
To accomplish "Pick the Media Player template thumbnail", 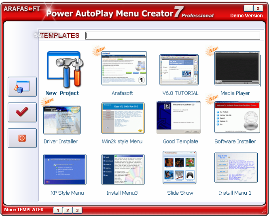I will point(237,68).
